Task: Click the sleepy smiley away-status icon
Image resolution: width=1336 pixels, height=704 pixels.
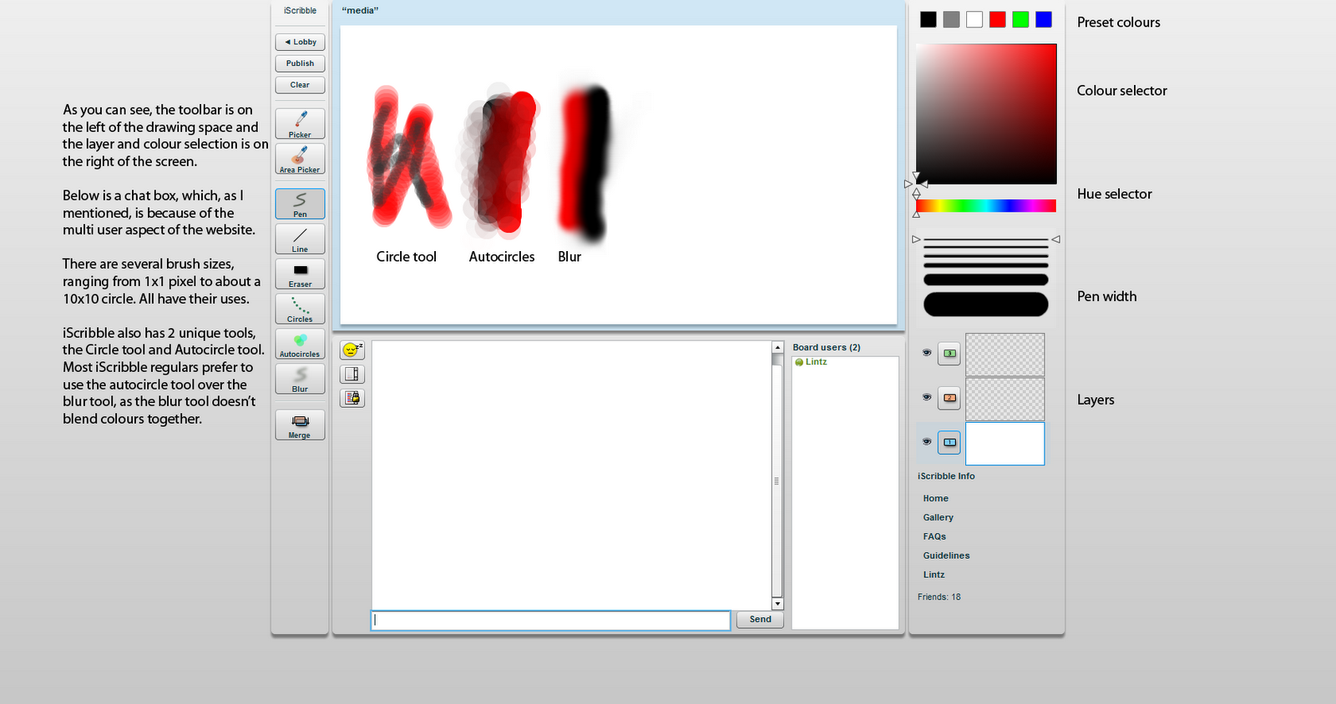Action: (352, 350)
